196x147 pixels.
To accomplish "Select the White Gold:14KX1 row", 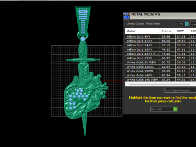I will [160, 75].
